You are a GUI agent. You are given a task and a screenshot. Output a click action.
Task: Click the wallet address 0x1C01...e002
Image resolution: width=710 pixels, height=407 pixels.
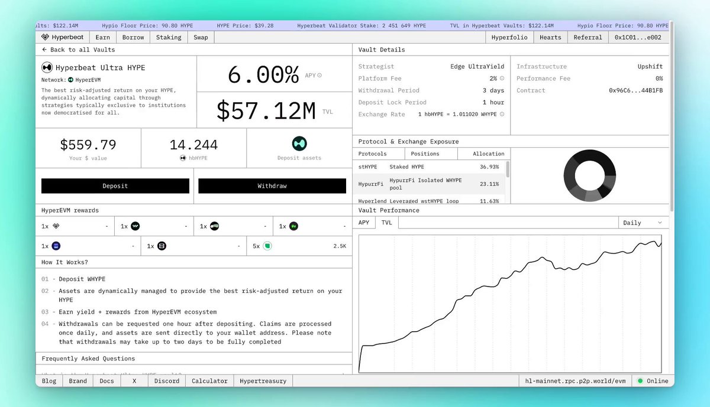tap(638, 37)
